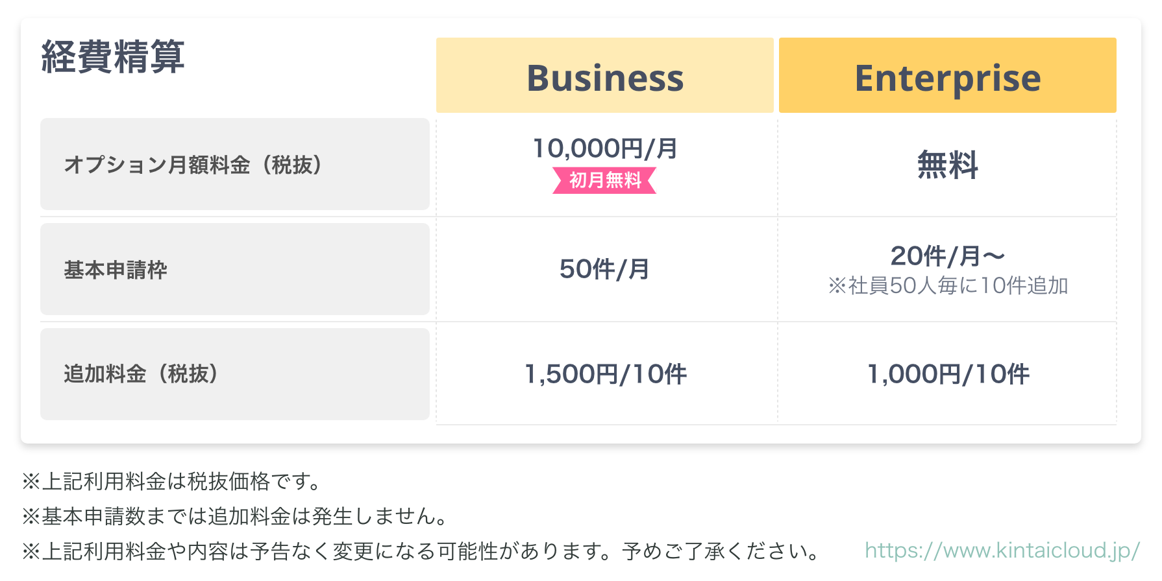Click the Enterprise 無料 option fee
Image resolution: width=1162 pixels, height=581 pixels.
[947, 165]
